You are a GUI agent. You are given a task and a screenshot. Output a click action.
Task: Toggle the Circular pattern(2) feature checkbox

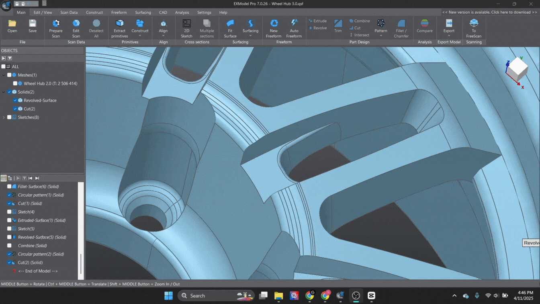click(x=9, y=254)
